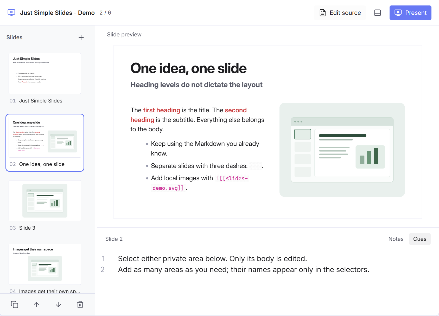The width and height of the screenshot is (439, 316).
Task: Click the presentation app logo icon
Action: click(x=11, y=13)
